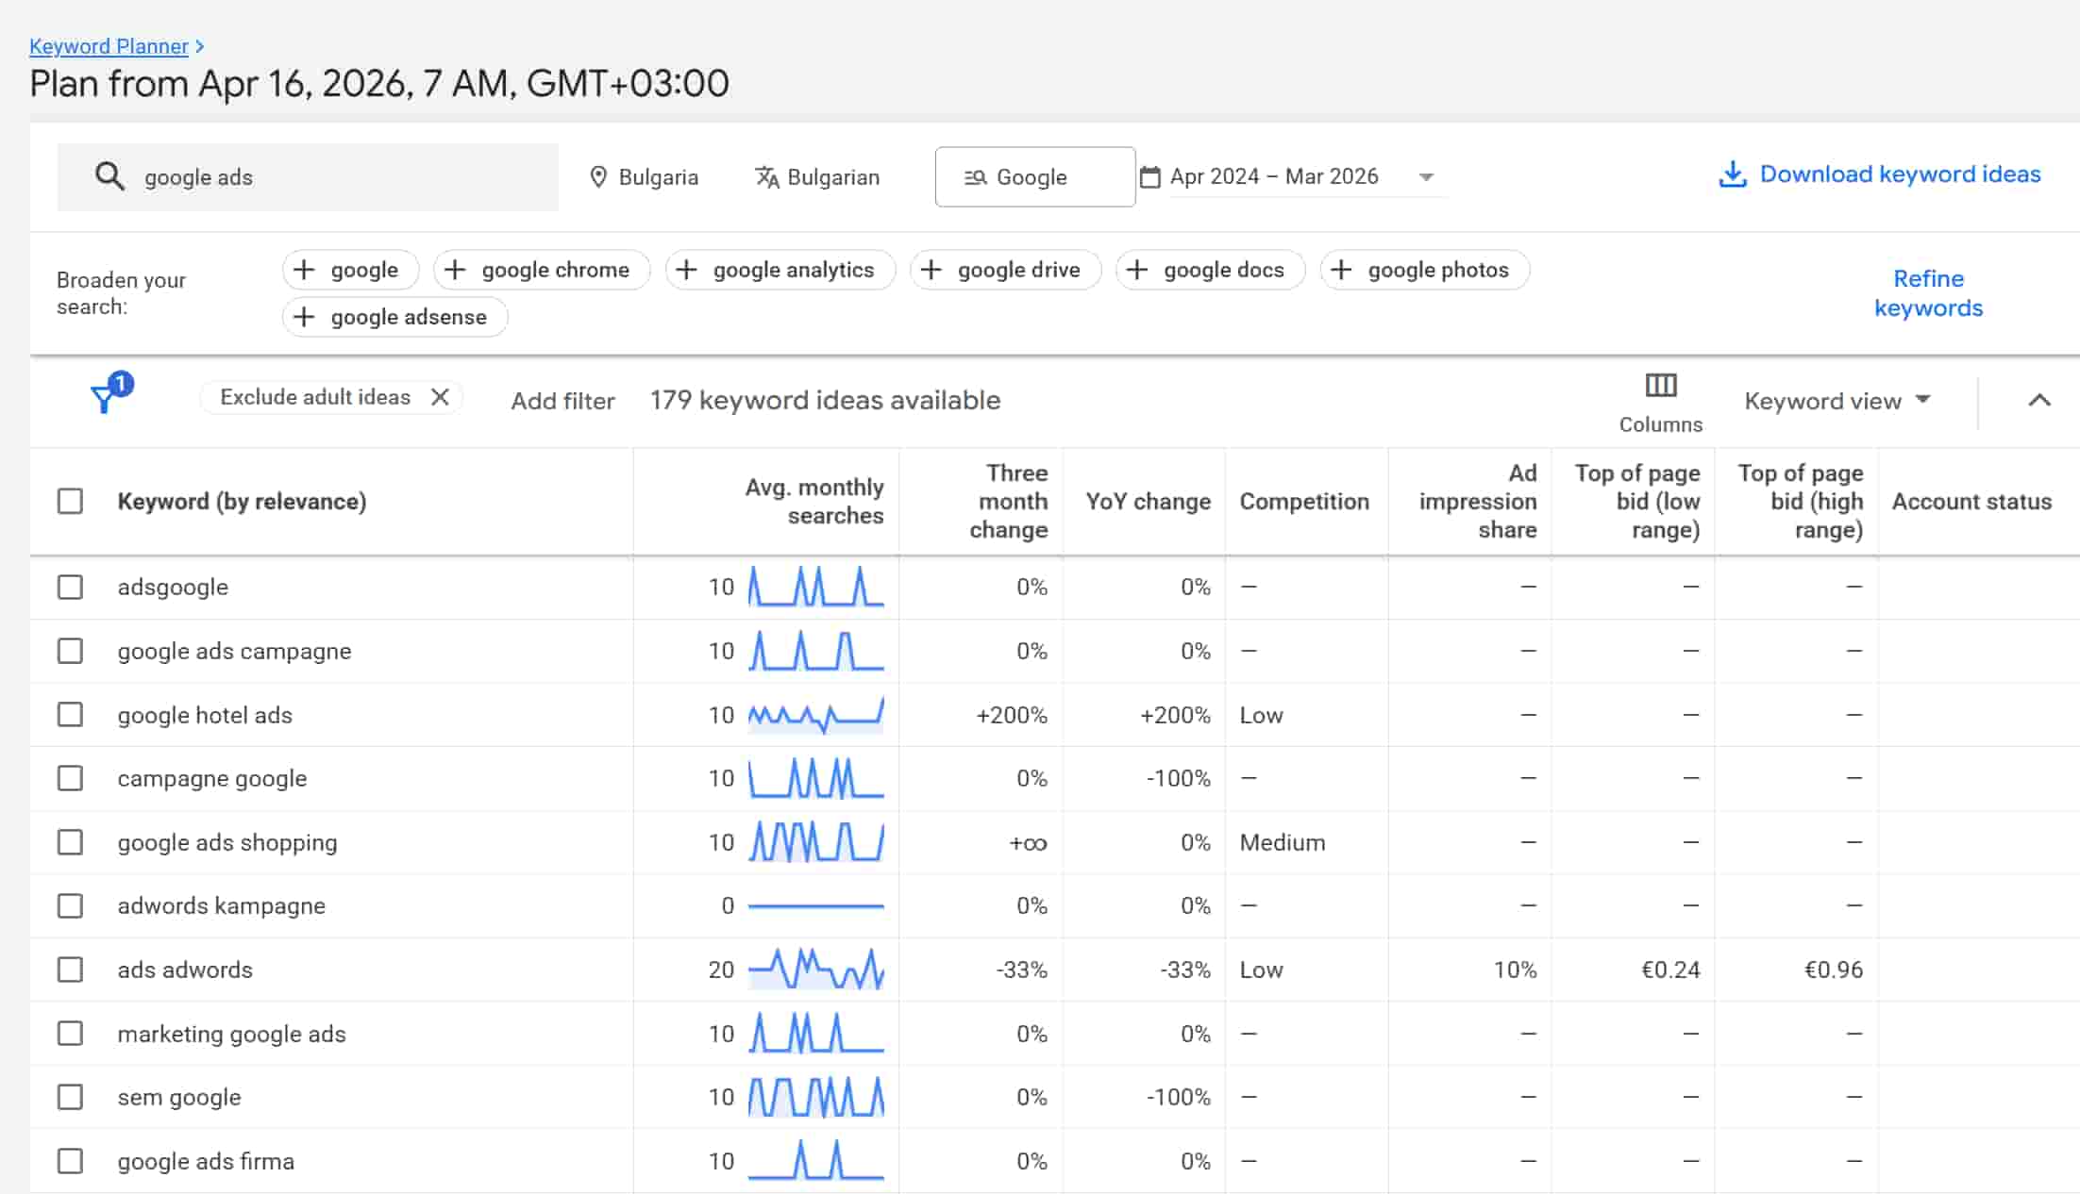Screen dimensions: 2080x1194
Task: Click the search magnifier icon
Action: 109,176
